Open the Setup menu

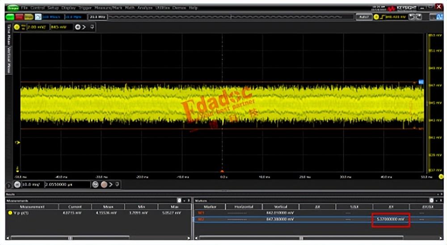pos(53,8)
